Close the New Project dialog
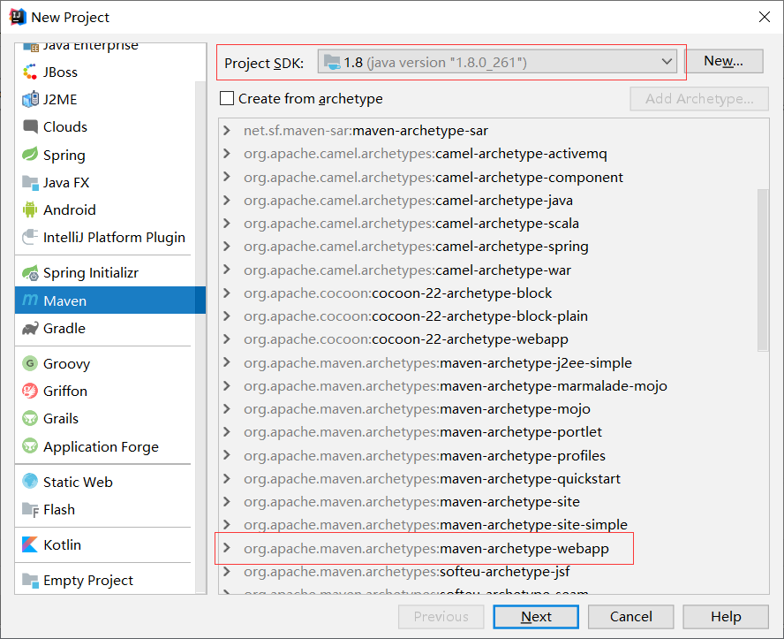This screenshot has height=639, width=784. [x=764, y=17]
